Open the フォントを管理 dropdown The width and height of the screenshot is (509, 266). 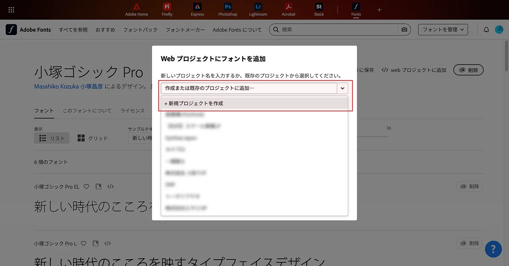(443, 30)
